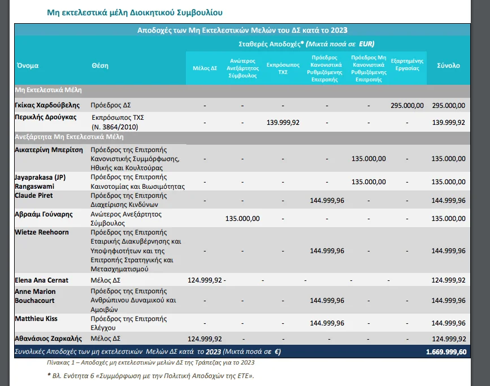This screenshot has width=490, height=386.
Task: Click Wietze Reehoorn's total in Σύνολο column
Action: click(x=448, y=251)
